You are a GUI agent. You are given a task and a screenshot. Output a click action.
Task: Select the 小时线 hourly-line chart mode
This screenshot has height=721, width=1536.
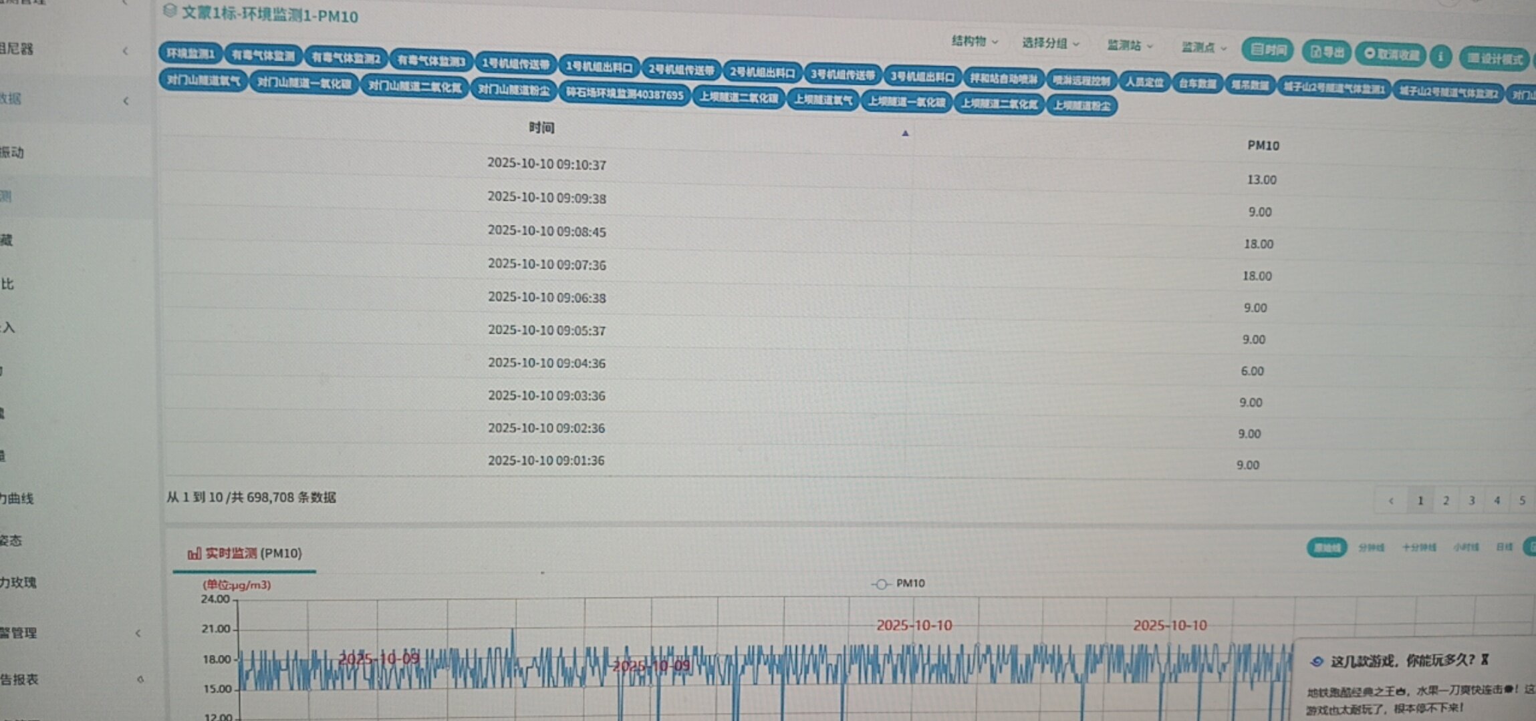coord(1465,547)
